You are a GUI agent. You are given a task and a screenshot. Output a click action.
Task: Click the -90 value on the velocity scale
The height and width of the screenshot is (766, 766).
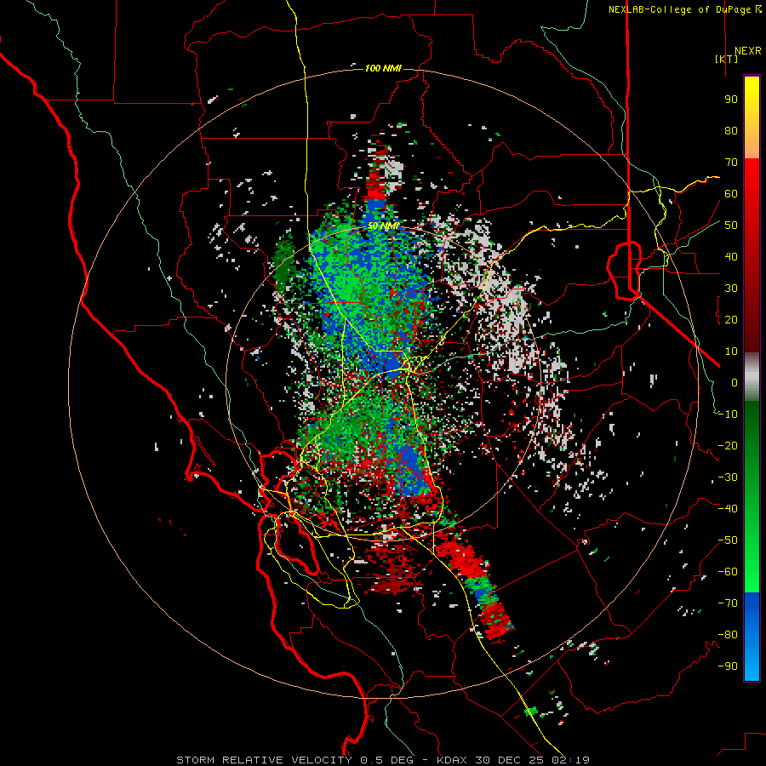coord(728,666)
